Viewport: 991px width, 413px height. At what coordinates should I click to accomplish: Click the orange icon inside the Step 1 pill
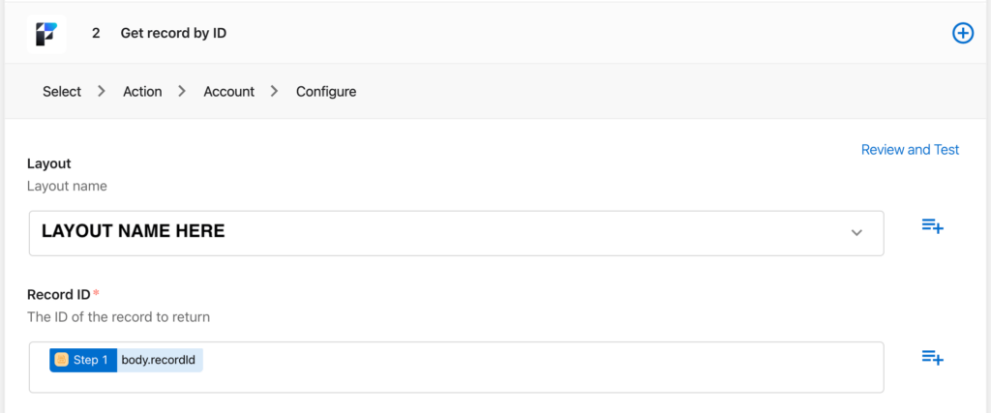click(x=62, y=360)
